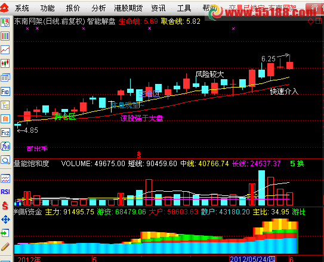This screenshot has height=262, width=324.
Task: Click the pencil drawing tool icon
Action: (5, 247)
